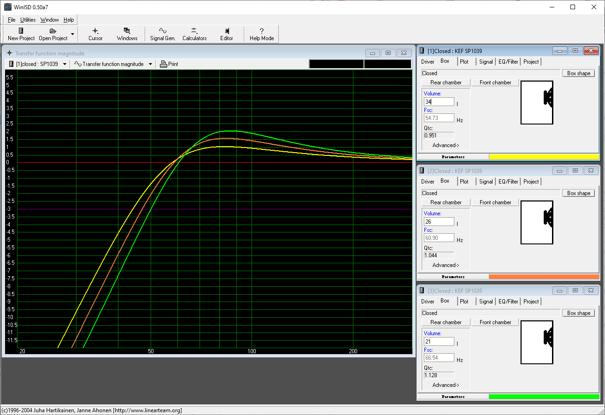Click the Transfer function magnitude window title icon
Screen dimensions: 605x415
(x=10, y=53)
